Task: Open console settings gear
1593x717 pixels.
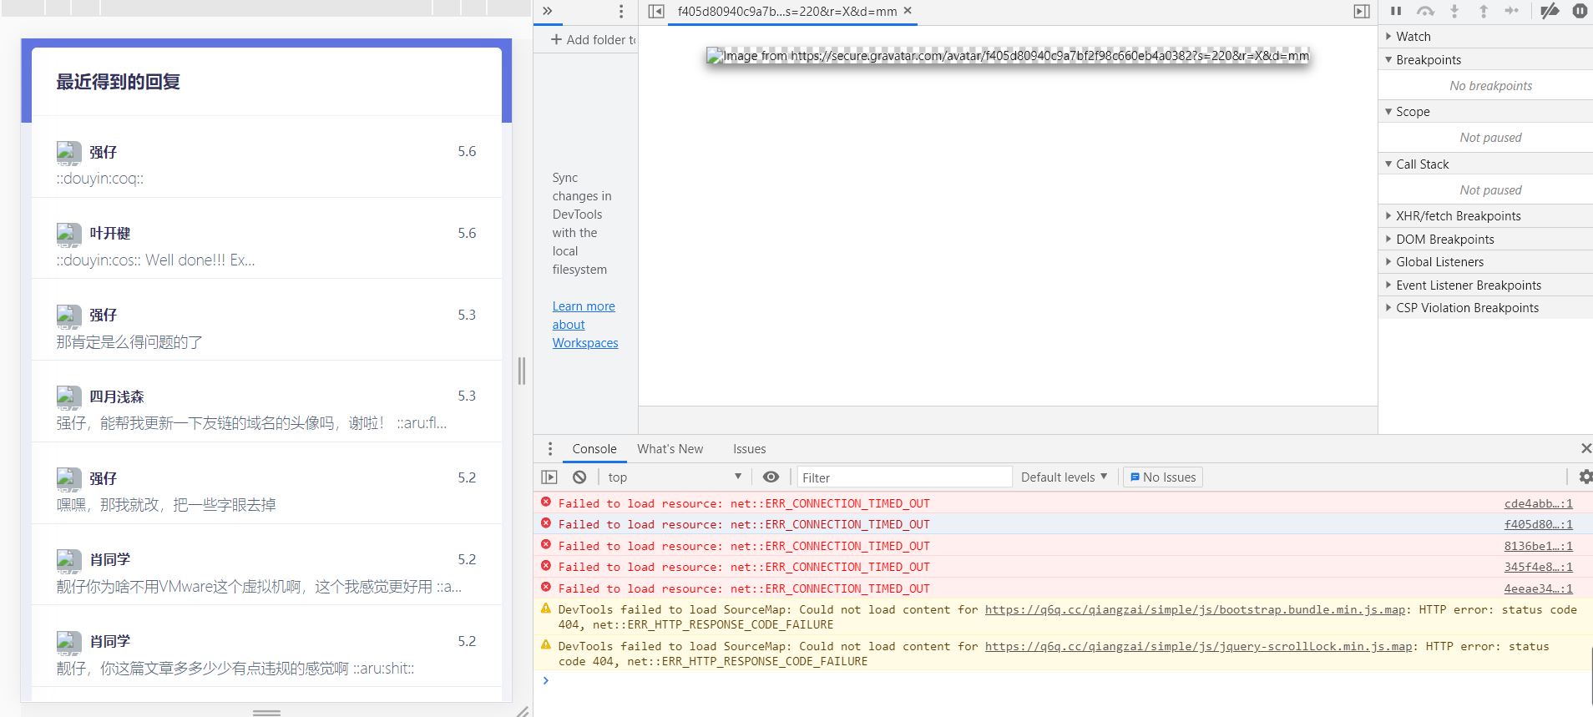Action: (1585, 477)
